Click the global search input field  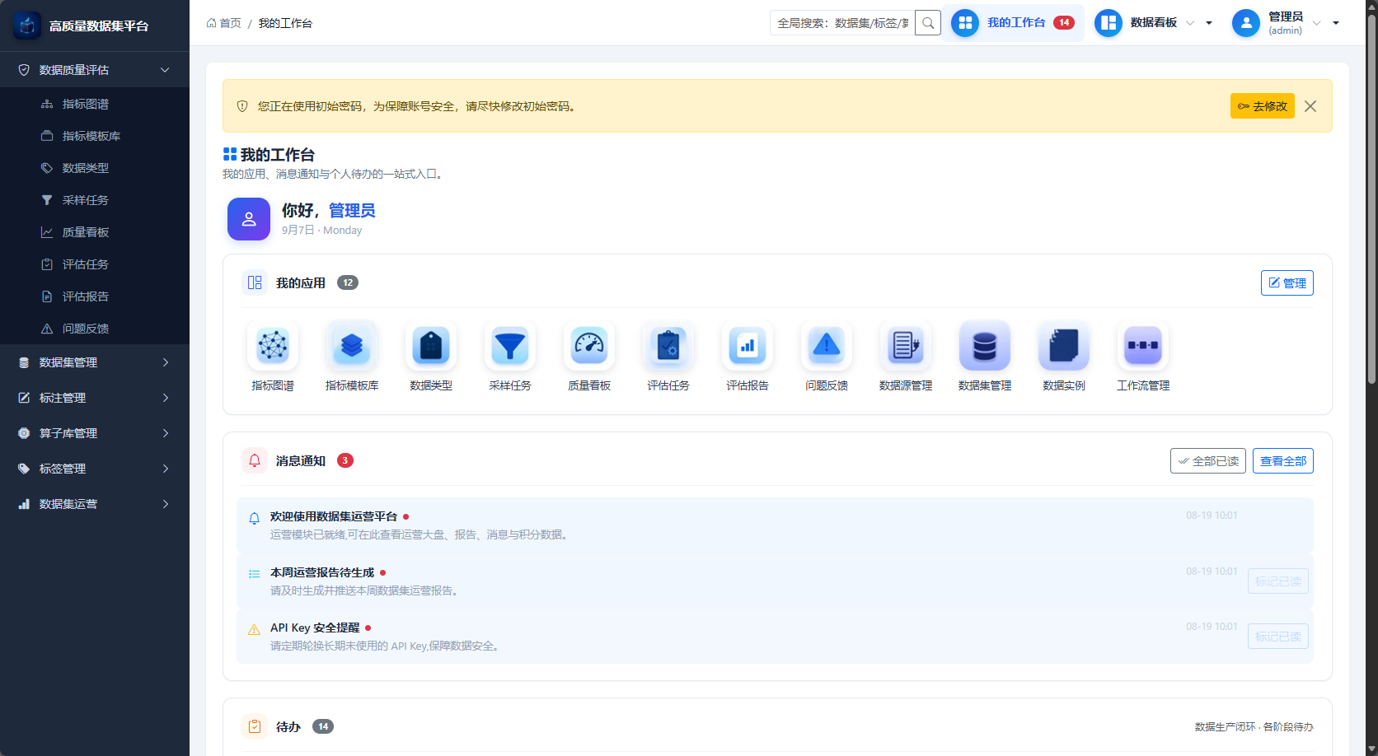click(x=842, y=23)
